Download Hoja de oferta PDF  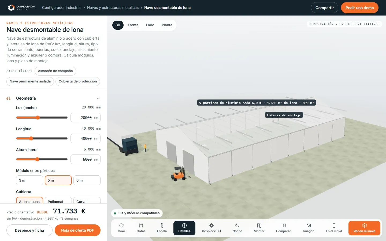[77, 230]
